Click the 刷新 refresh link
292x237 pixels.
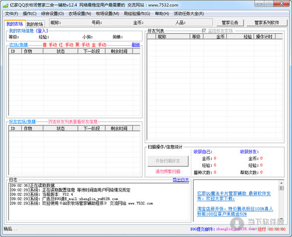point(135,45)
